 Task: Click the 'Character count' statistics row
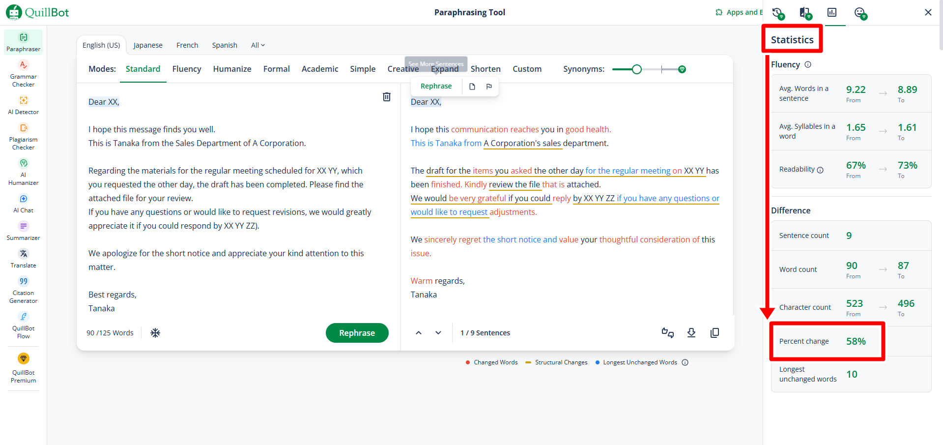pyautogui.click(x=851, y=307)
